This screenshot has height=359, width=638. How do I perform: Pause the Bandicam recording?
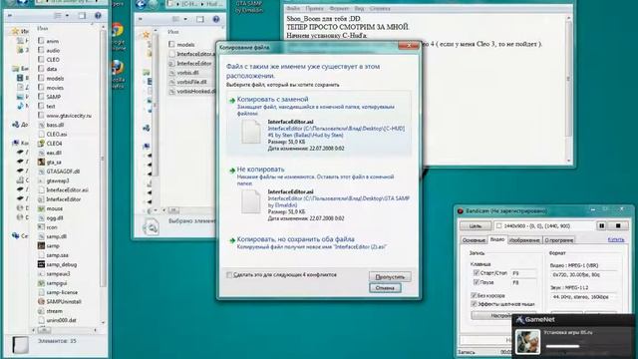tap(602, 226)
